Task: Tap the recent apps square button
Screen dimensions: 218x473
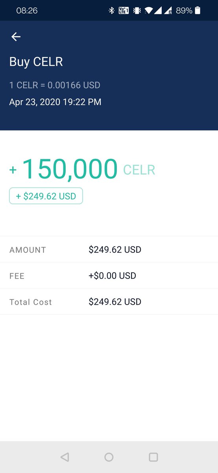Action: click(153, 457)
